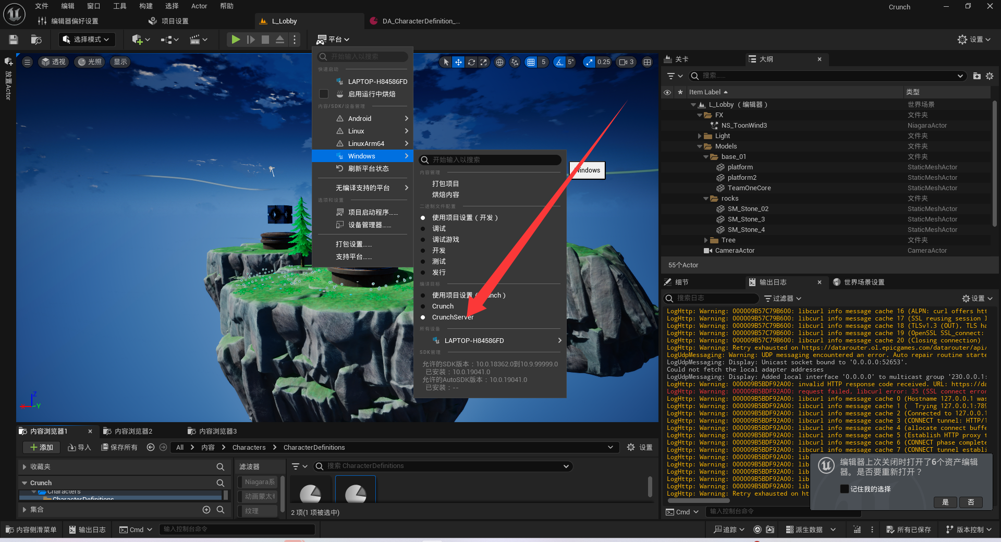The image size is (1001, 542).
Task: Click the rotate transform tool icon
Action: [471, 62]
